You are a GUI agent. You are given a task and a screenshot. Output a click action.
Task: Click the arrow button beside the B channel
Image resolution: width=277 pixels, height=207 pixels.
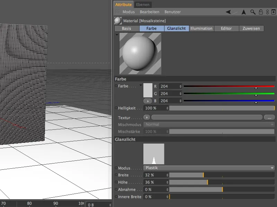click(x=147, y=101)
